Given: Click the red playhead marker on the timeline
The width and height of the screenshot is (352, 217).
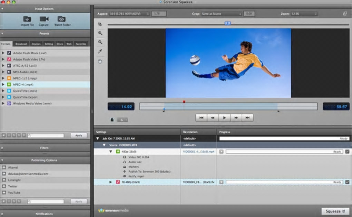Looking at the screenshot, I should [x=184, y=102].
